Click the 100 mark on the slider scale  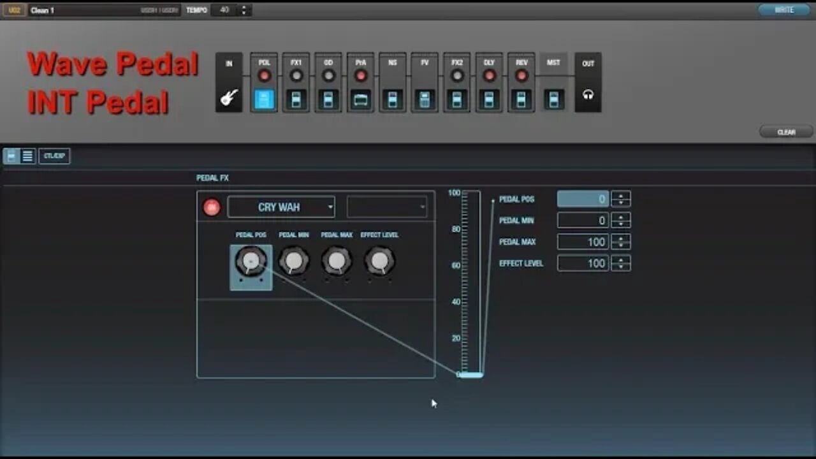pyautogui.click(x=454, y=193)
